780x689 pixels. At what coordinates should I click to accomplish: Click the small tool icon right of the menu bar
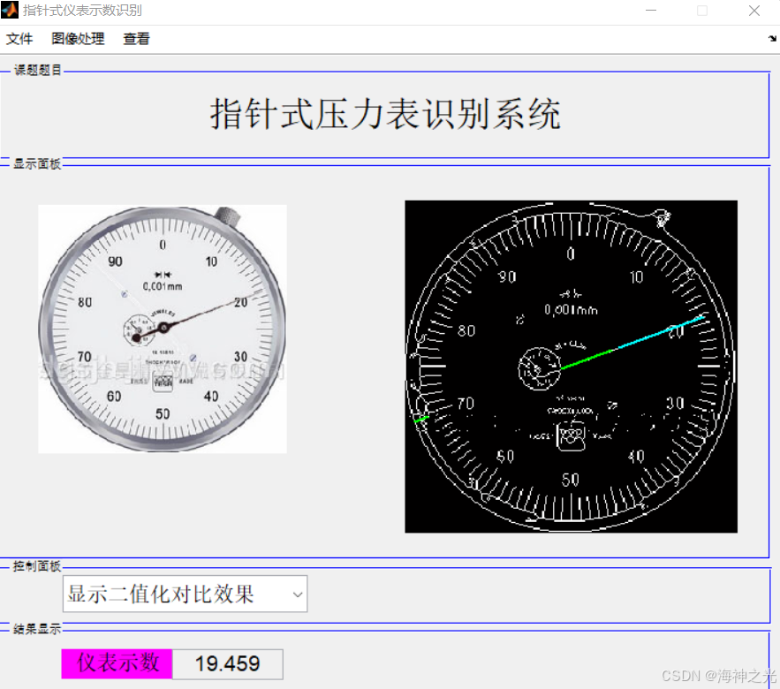[772, 39]
